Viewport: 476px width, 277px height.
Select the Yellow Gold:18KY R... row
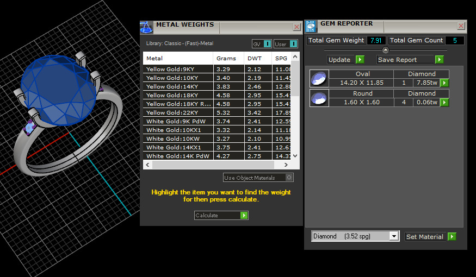click(217, 104)
